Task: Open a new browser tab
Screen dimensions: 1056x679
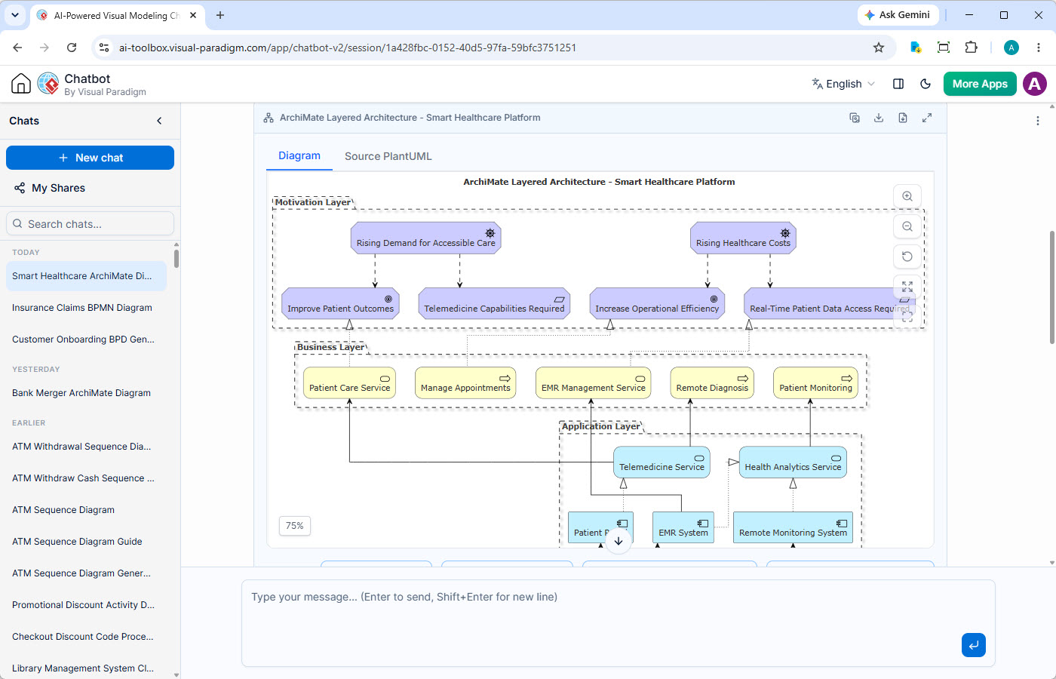Action: pyautogui.click(x=220, y=15)
